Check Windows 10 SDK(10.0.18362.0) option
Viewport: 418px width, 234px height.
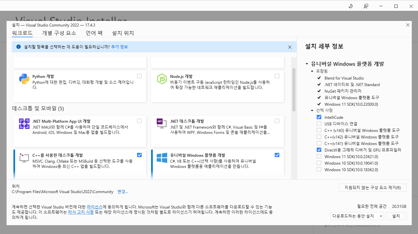click(x=319, y=170)
